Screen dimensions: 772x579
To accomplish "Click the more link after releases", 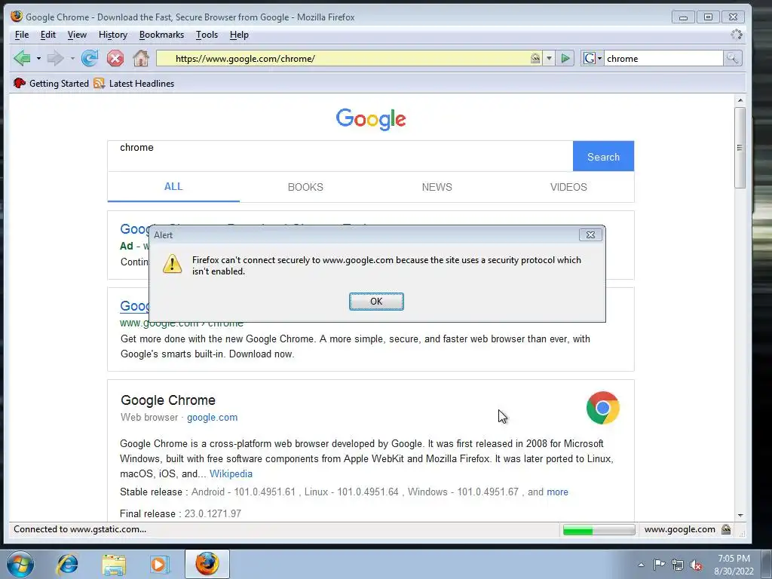I will 557,492.
